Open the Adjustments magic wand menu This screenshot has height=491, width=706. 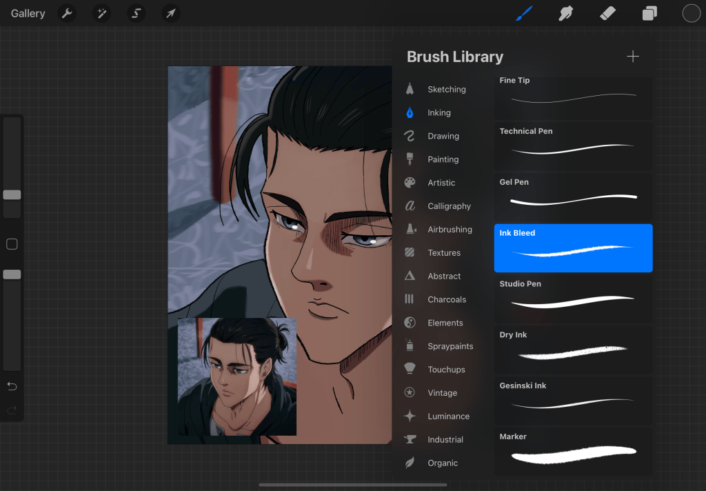(101, 13)
